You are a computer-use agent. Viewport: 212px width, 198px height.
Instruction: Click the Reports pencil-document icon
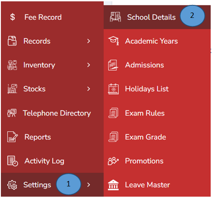point(13,137)
